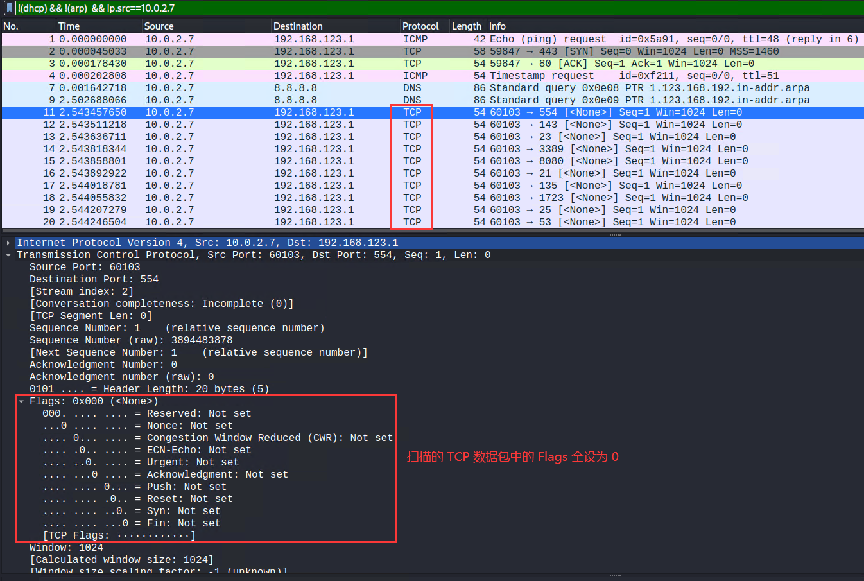The height and width of the screenshot is (581, 864).
Task: Select Acknowledgment Number: 0 line
Action: click(103, 365)
